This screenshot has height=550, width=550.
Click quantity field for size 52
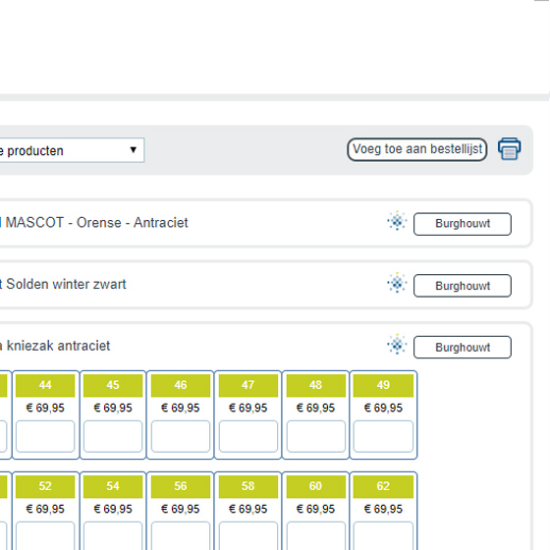(45, 536)
